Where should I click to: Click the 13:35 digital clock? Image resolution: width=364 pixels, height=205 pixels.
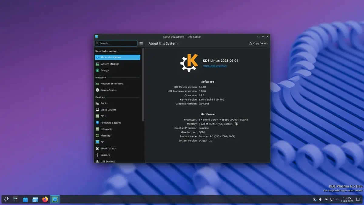347,199
